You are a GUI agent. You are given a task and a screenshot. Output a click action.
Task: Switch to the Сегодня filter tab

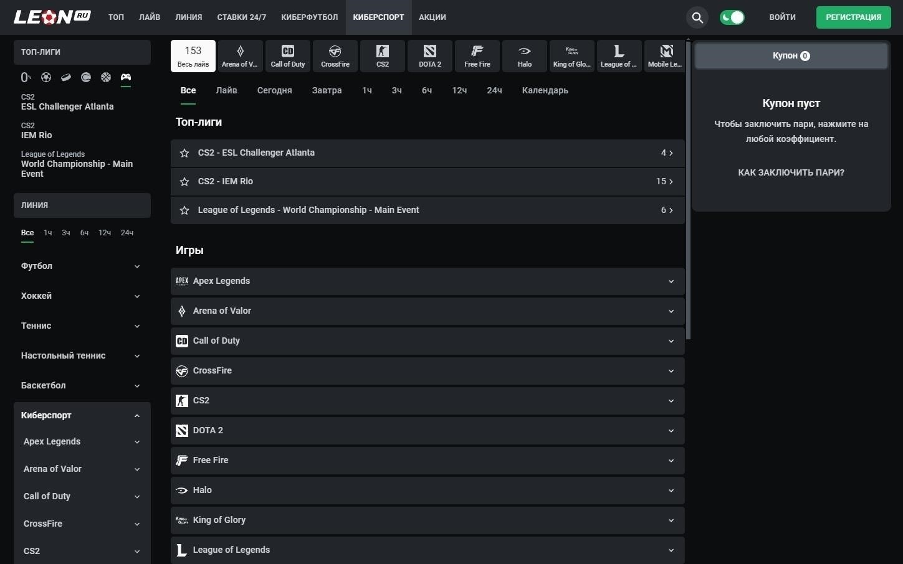[x=275, y=91]
